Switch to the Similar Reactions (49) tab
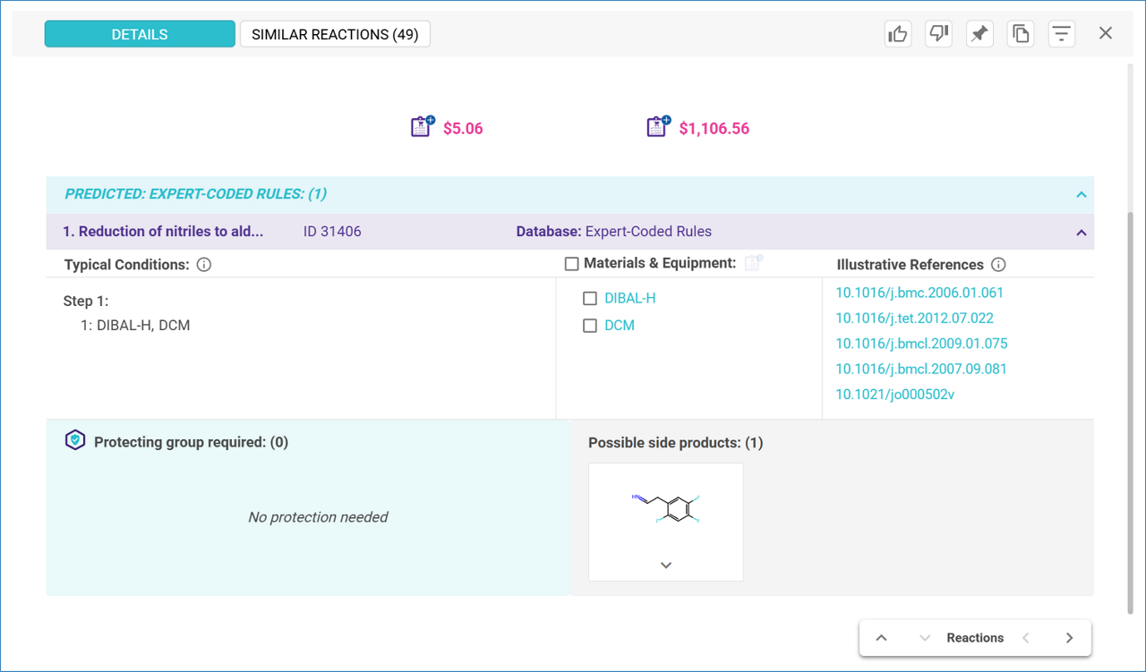Image resolution: width=1146 pixels, height=672 pixels. point(335,35)
